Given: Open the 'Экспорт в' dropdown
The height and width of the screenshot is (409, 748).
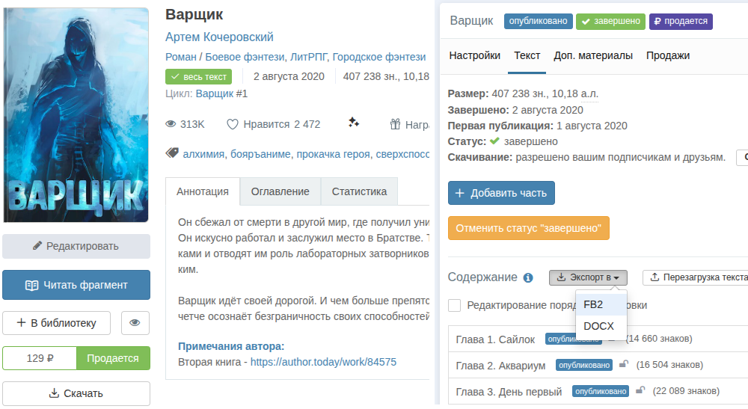Looking at the screenshot, I should 588,277.
